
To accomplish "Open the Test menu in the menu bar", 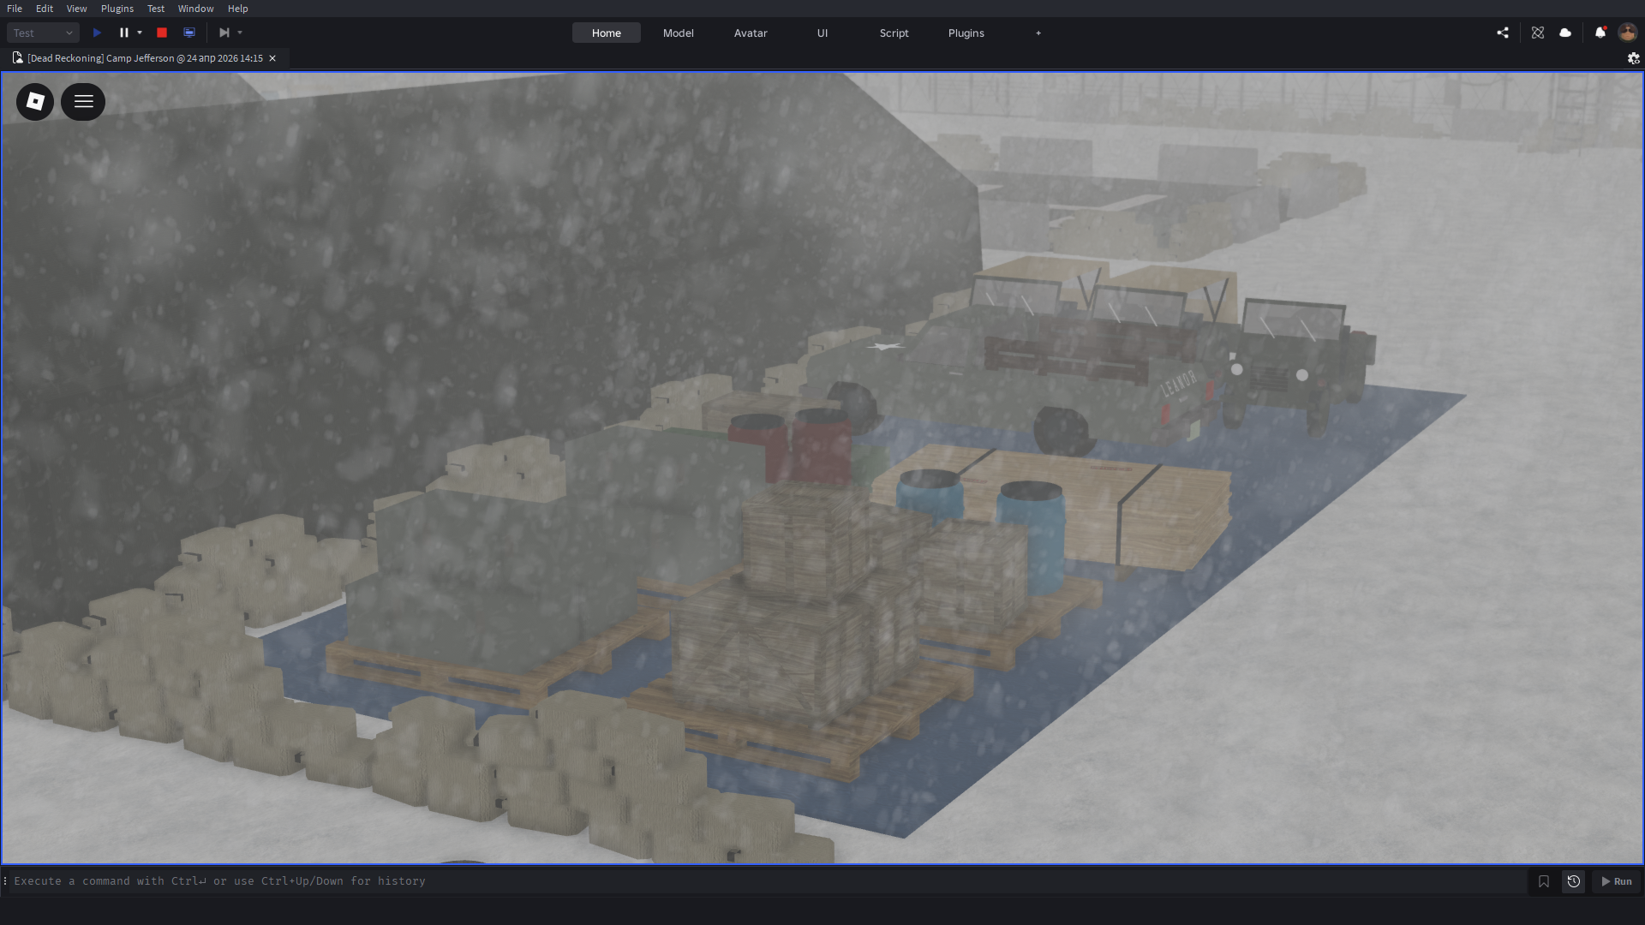I will [x=156, y=9].
